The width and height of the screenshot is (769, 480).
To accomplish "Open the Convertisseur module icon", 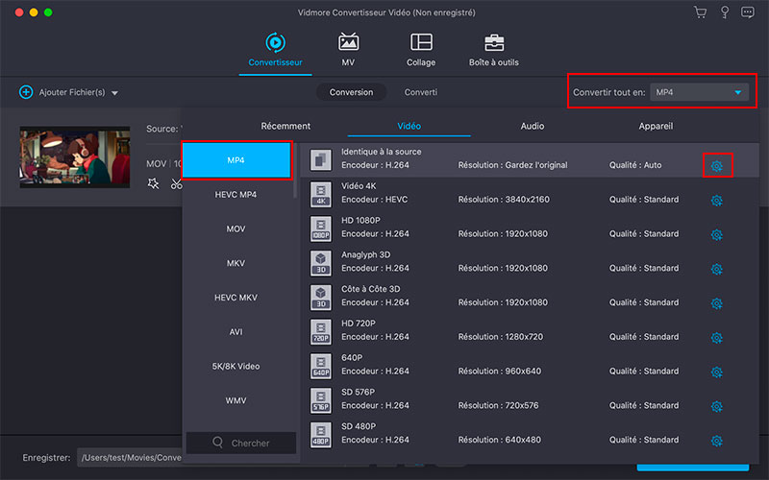I will pos(275,43).
